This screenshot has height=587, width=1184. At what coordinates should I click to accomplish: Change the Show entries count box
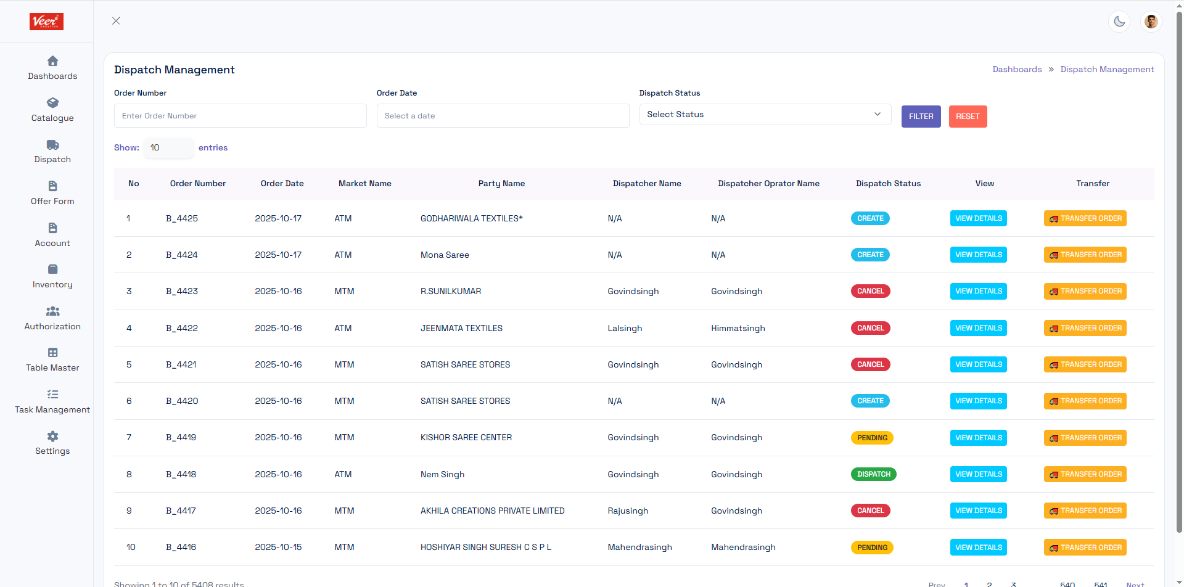pos(168,148)
